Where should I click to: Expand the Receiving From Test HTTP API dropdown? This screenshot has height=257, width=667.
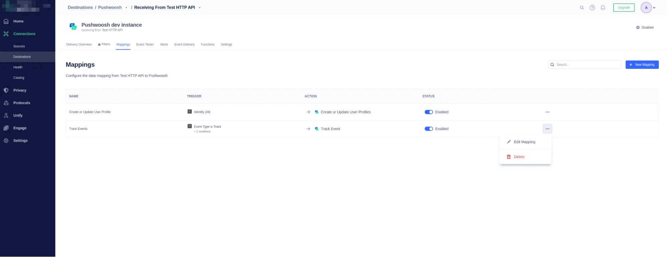click(200, 8)
